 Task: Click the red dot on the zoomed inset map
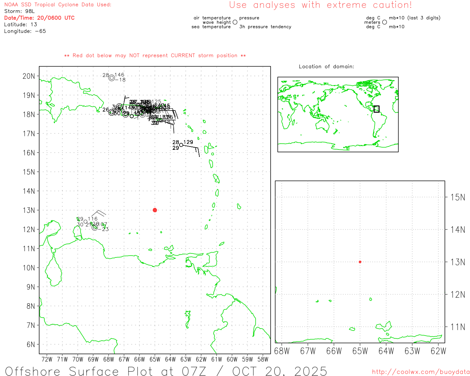tap(360, 262)
